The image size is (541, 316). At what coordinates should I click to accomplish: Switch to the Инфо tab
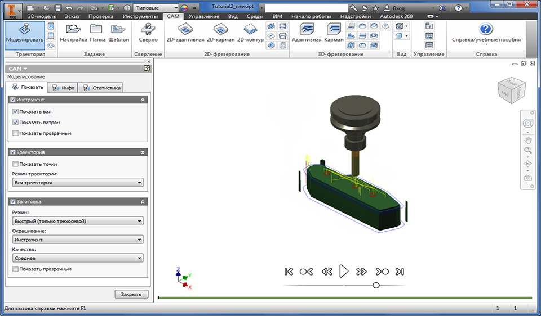pyautogui.click(x=63, y=88)
